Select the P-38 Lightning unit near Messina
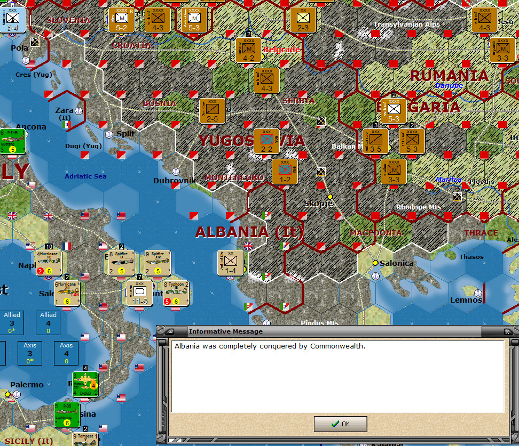Image resolution: width=519 pixels, height=446 pixels. point(67,415)
